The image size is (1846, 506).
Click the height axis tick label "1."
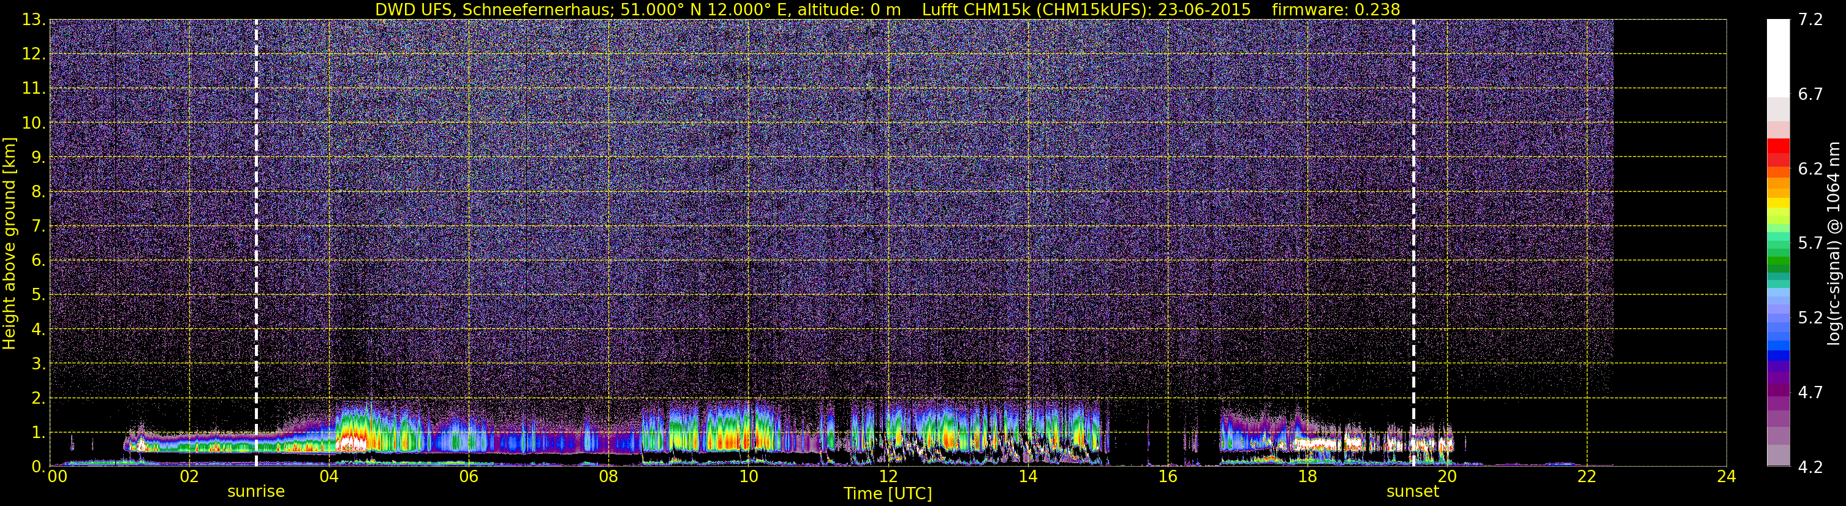tap(37, 433)
